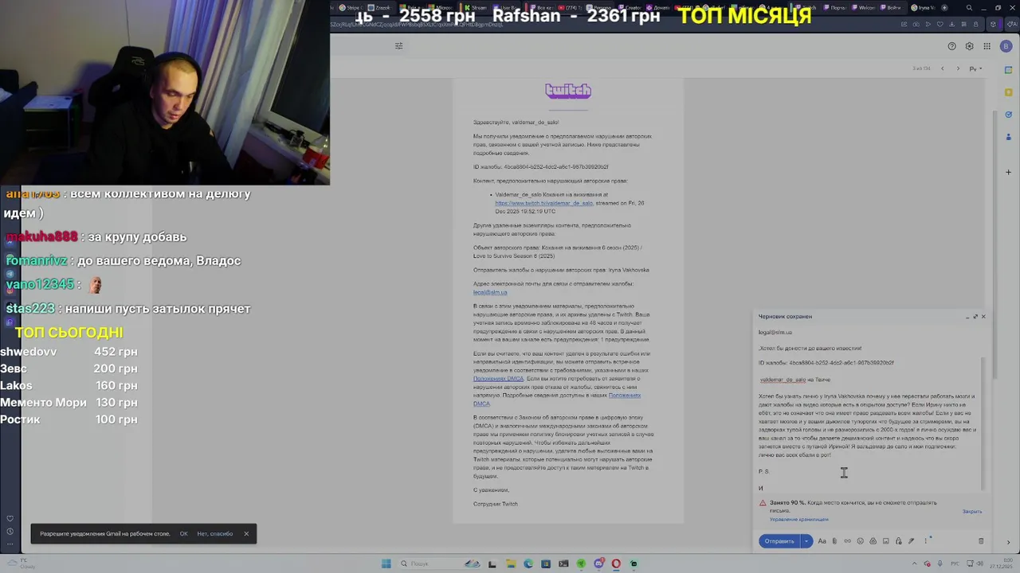The width and height of the screenshot is (1020, 573).
Task: Open Gmail search filter options icon
Action: (x=399, y=46)
